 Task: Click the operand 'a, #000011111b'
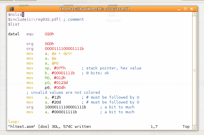click(61, 112)
